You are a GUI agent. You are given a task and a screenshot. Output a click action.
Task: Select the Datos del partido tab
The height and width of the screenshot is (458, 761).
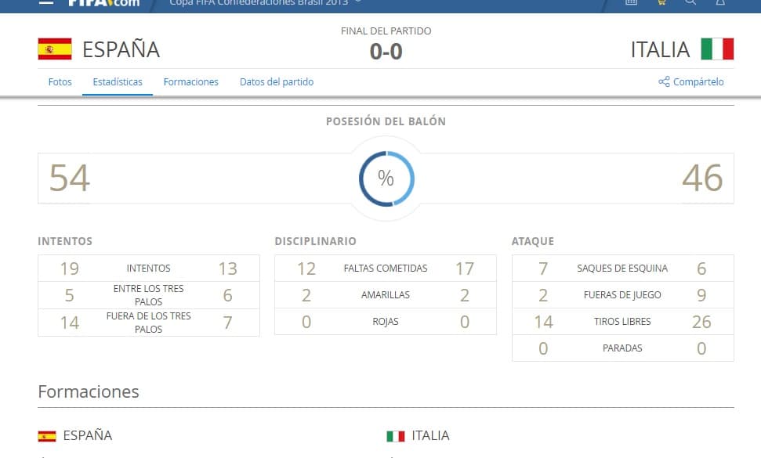tap(278, 81)
